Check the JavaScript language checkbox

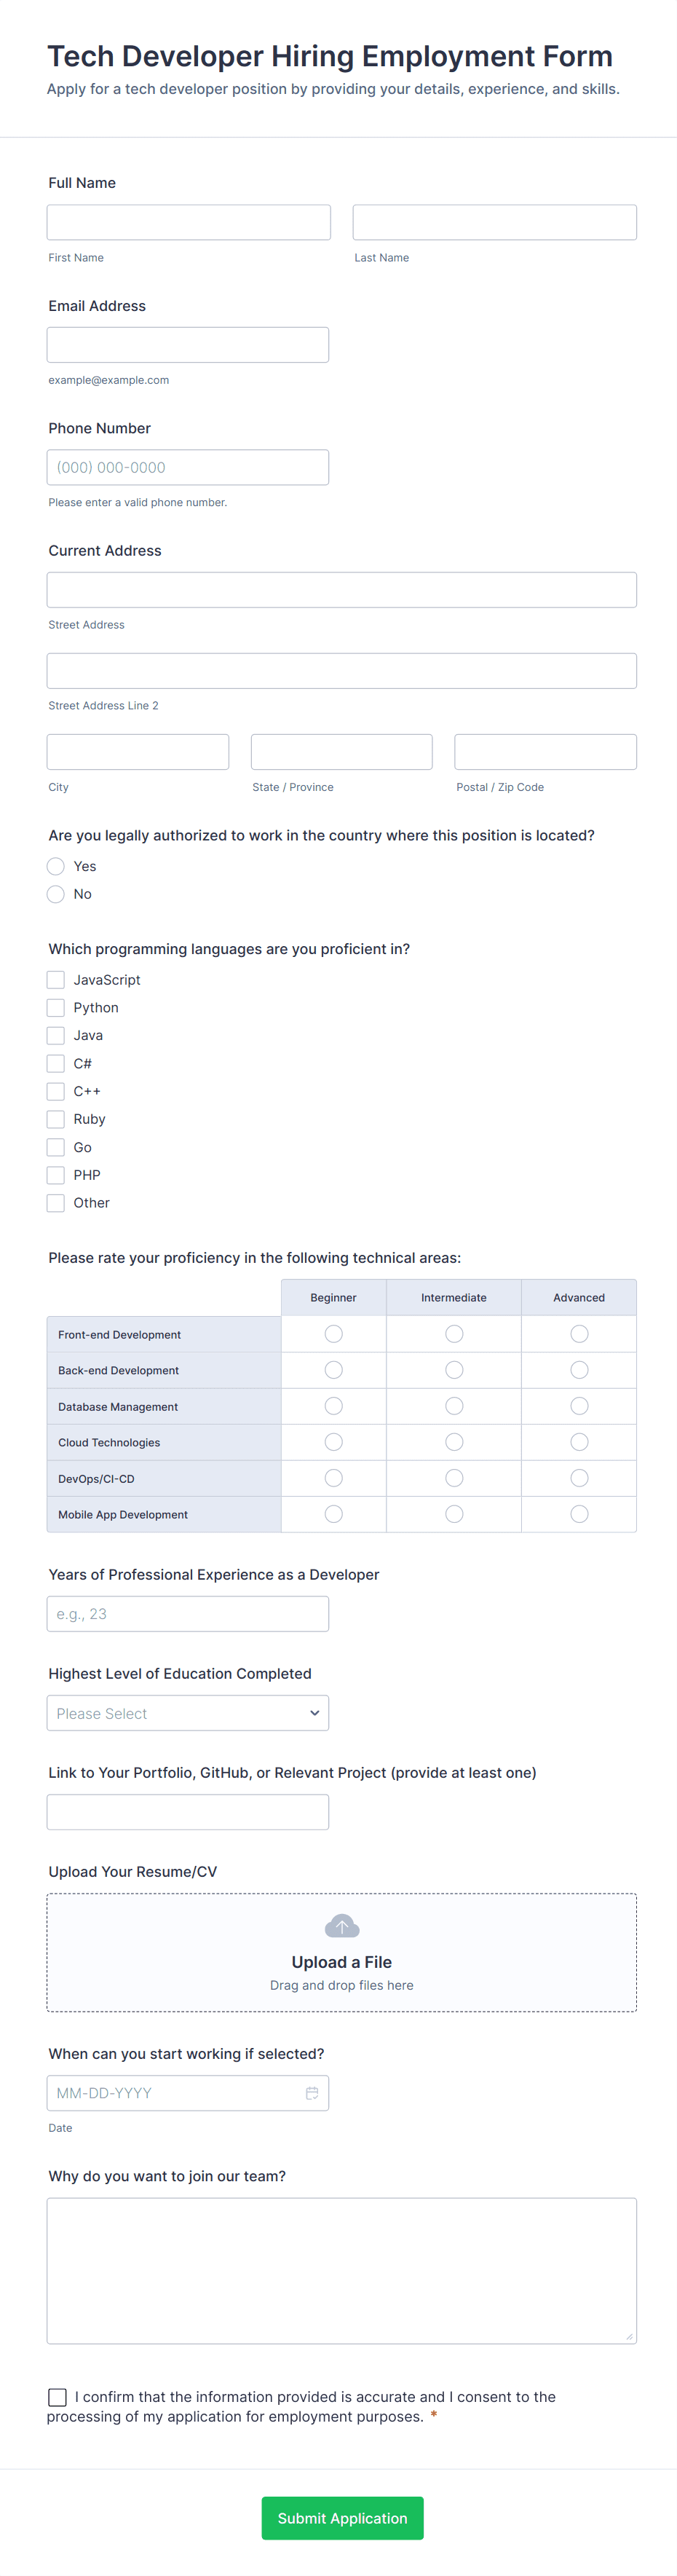56,980
